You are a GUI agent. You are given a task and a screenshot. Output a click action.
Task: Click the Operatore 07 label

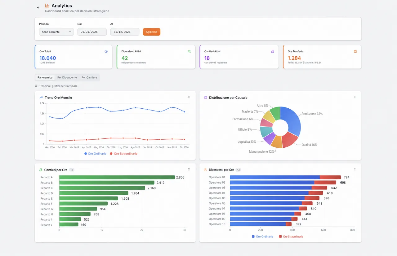coord(217,209)
